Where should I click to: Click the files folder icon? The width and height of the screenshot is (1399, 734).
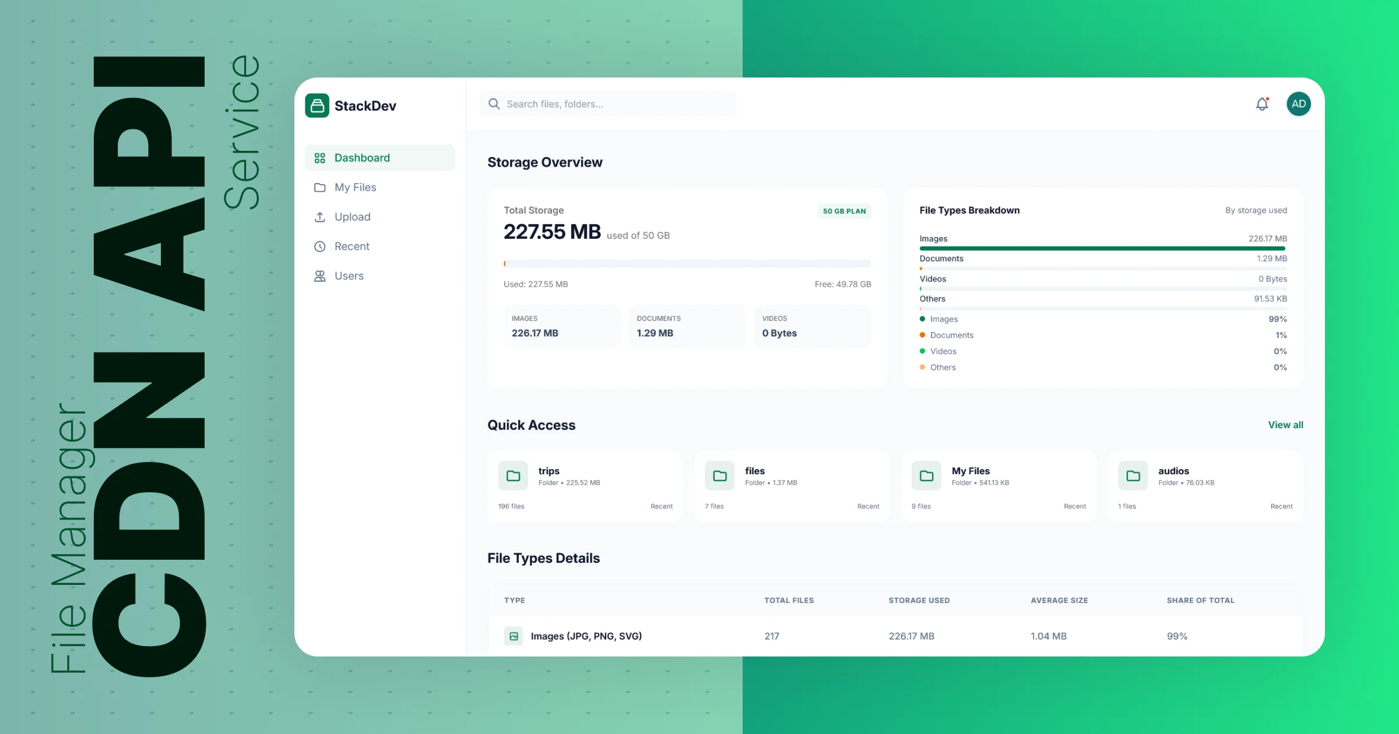[719, 476]
